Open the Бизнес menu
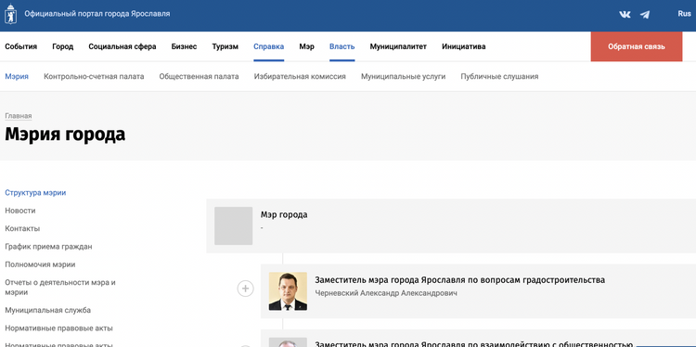 (x=185, y=46)
